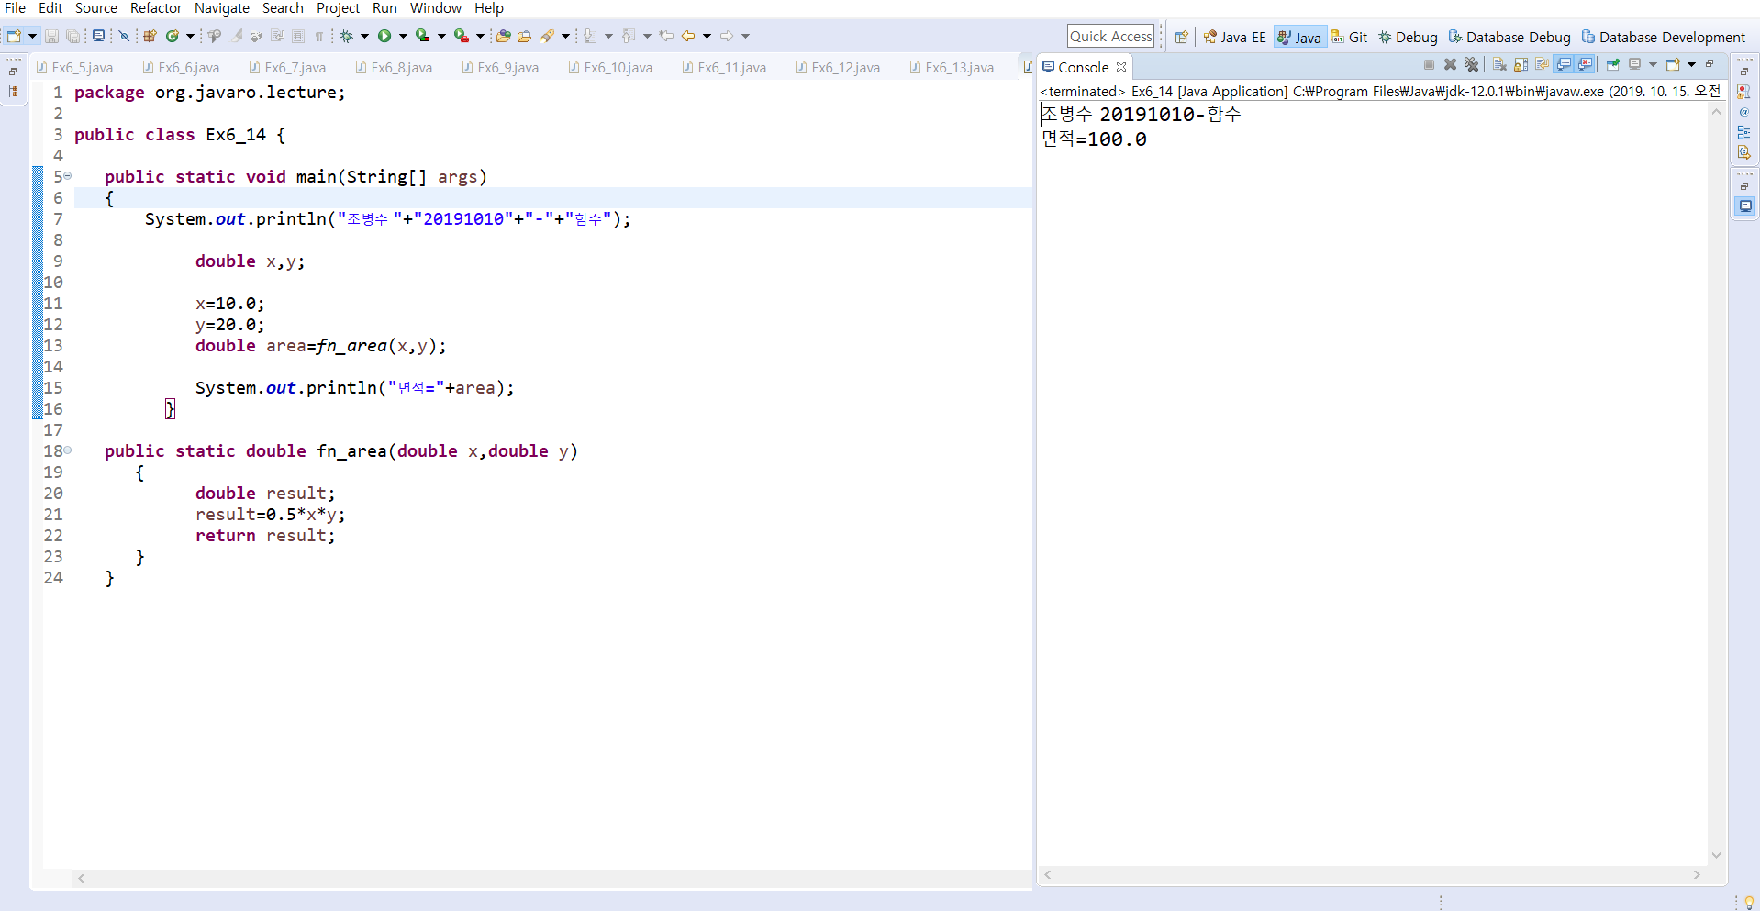
Task: Click the Forward navigation arrow
Action: coord(727,36)
